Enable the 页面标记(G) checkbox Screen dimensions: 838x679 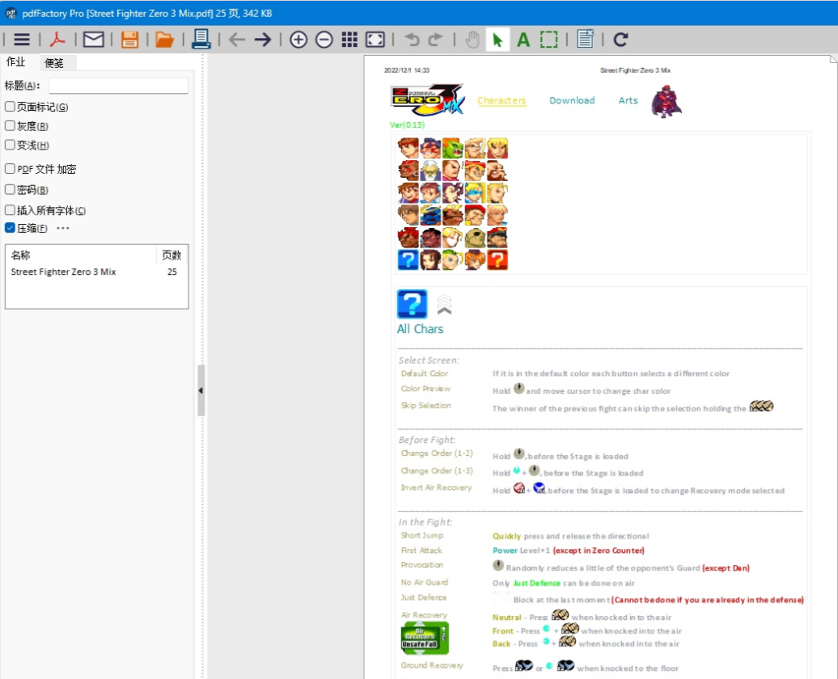[11, 107]
